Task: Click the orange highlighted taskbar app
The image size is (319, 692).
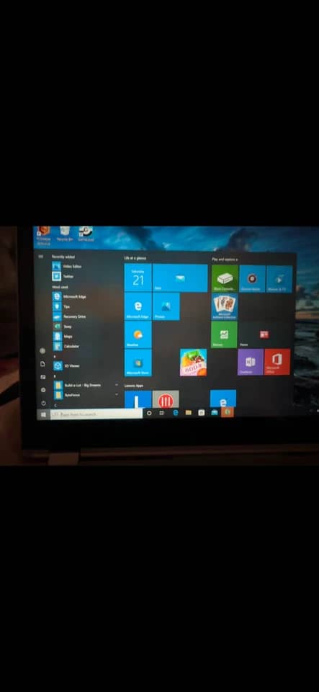Action: pyautogui.click(x=228, y=412)
